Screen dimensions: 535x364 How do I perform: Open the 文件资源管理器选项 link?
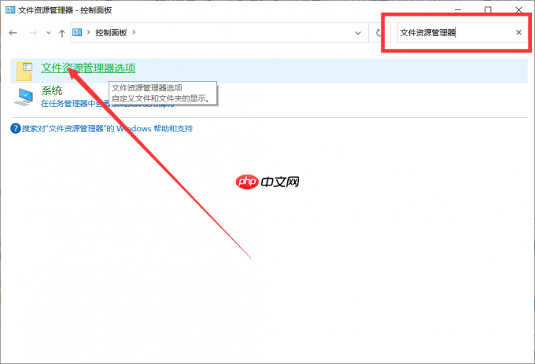(88, 68)
